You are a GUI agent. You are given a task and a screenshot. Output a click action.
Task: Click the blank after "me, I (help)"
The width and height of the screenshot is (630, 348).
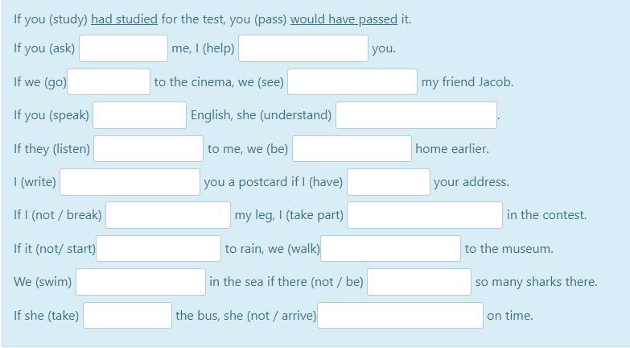[x=303, y=48]
